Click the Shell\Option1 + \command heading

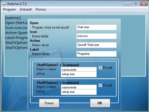click(58, 65)
